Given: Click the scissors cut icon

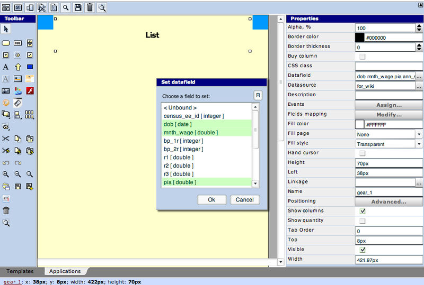Looking at the screenshot, I should click(6, 139).
